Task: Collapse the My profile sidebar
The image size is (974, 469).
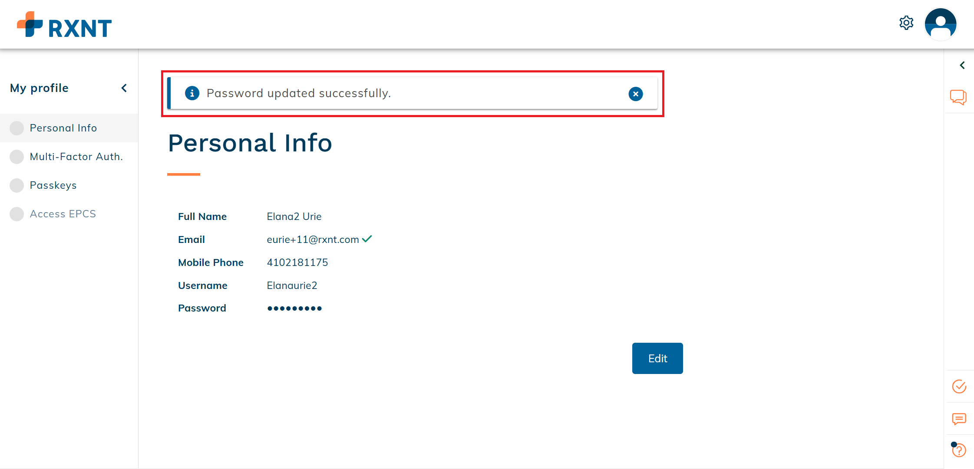Action: pos(124,88)
